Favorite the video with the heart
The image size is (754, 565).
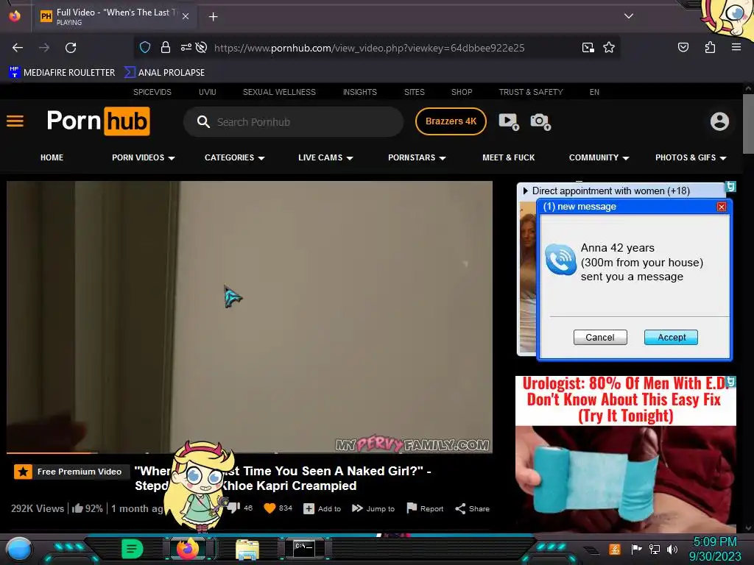click(269, 508)
